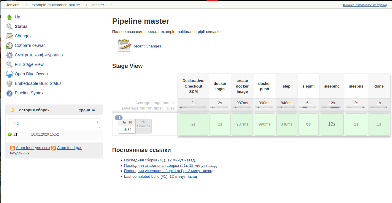This screenshot has height=203, width=392.
Task: Open Changes via its notepad icon
Action: click(x=9, y=36)
